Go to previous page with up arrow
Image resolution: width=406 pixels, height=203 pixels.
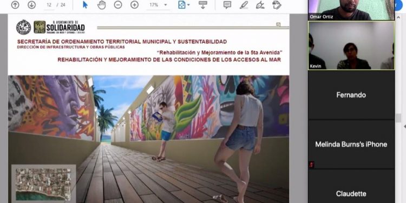coord(15,5)
